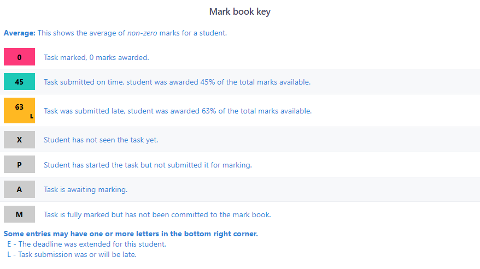Click 'Task is awaiting marking' text
Viewport: 480px width, 269px height.
(x=85, y=189)
